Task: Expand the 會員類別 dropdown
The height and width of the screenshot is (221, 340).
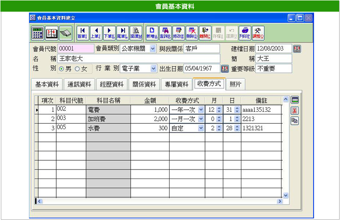Action: coord(153,49)
